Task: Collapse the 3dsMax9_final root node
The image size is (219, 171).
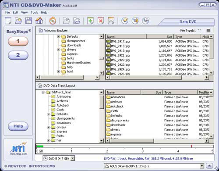Action: pyautogui.click(x=43, y=93)
